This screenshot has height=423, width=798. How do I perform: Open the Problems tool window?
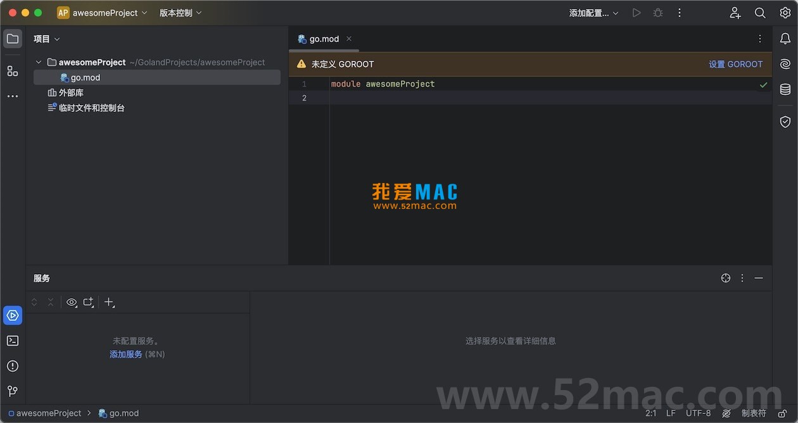point(13,366)
